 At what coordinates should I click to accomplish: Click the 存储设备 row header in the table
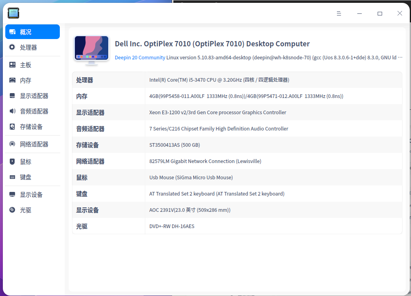tap(87, 145)
